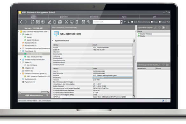
Task: Toggle the Regex checkbox
Action: click(x=152, y=22)
